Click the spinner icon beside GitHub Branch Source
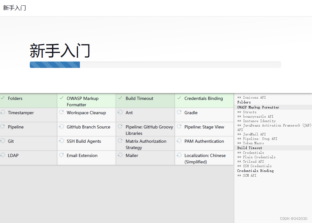Screen dimensions: 312x223 [62, 127]
